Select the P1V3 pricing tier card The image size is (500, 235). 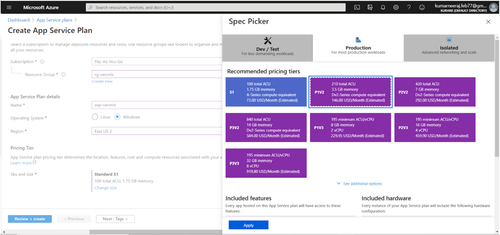tap(351, 128)
